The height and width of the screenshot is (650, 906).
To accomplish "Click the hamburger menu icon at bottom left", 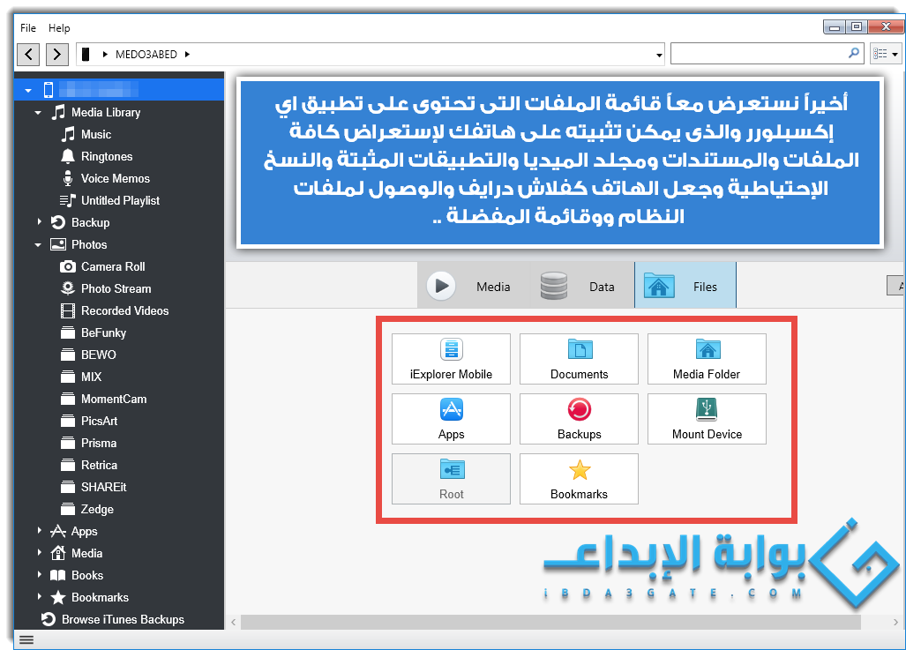I will point(26,639).
